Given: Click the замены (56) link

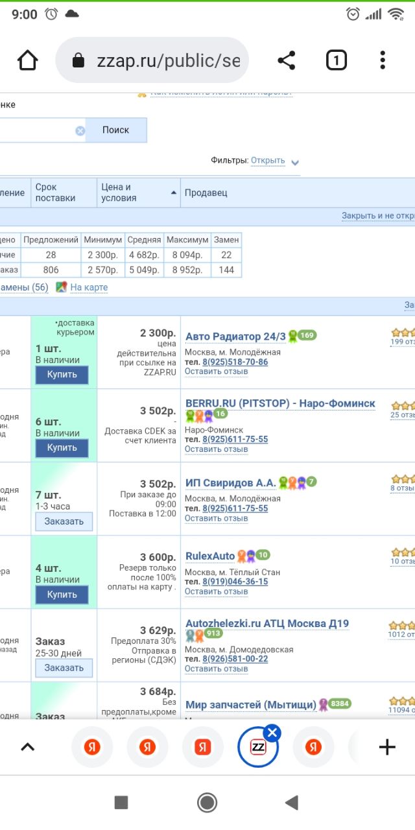Looking at the screenshot, I should click(x=24, y=287).
